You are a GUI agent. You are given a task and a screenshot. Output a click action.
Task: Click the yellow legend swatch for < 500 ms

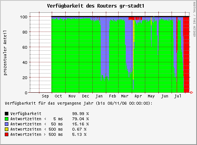point(6,129)
